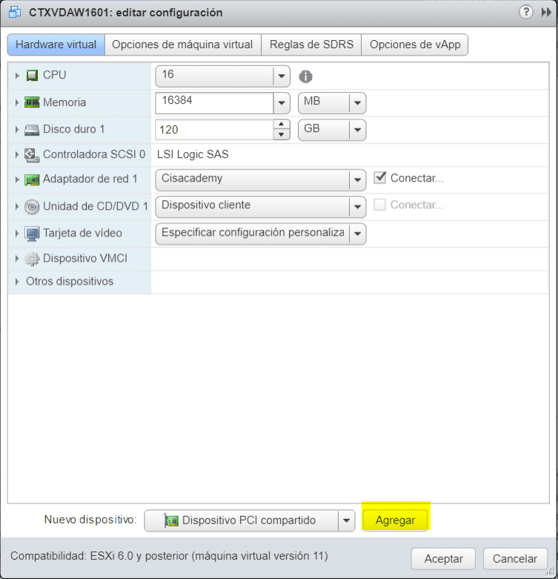Open the Especificar configuración personalizada dropdown
This screenshot has width=558, height=579.
click(357, 234)
